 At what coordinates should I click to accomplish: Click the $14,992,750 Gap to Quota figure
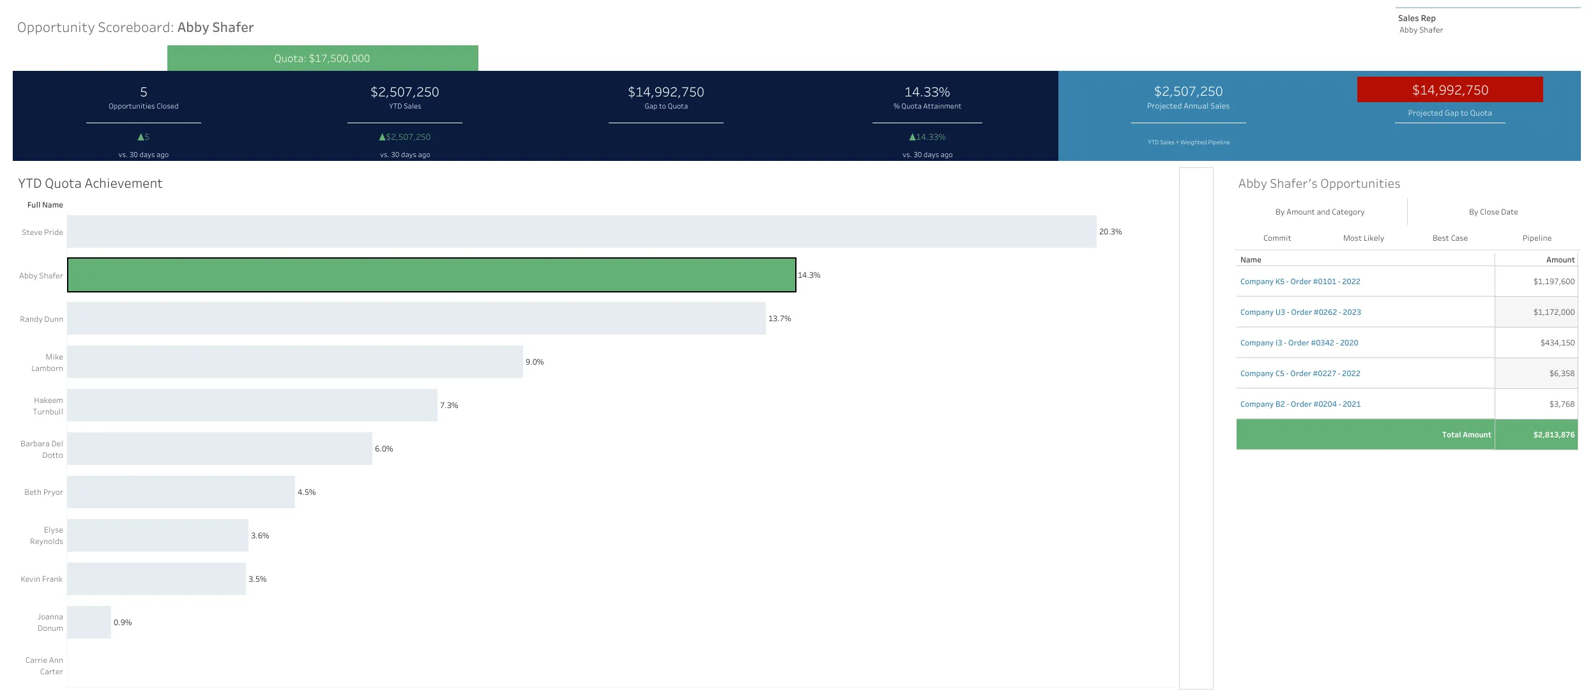click(x=666, y=92)
